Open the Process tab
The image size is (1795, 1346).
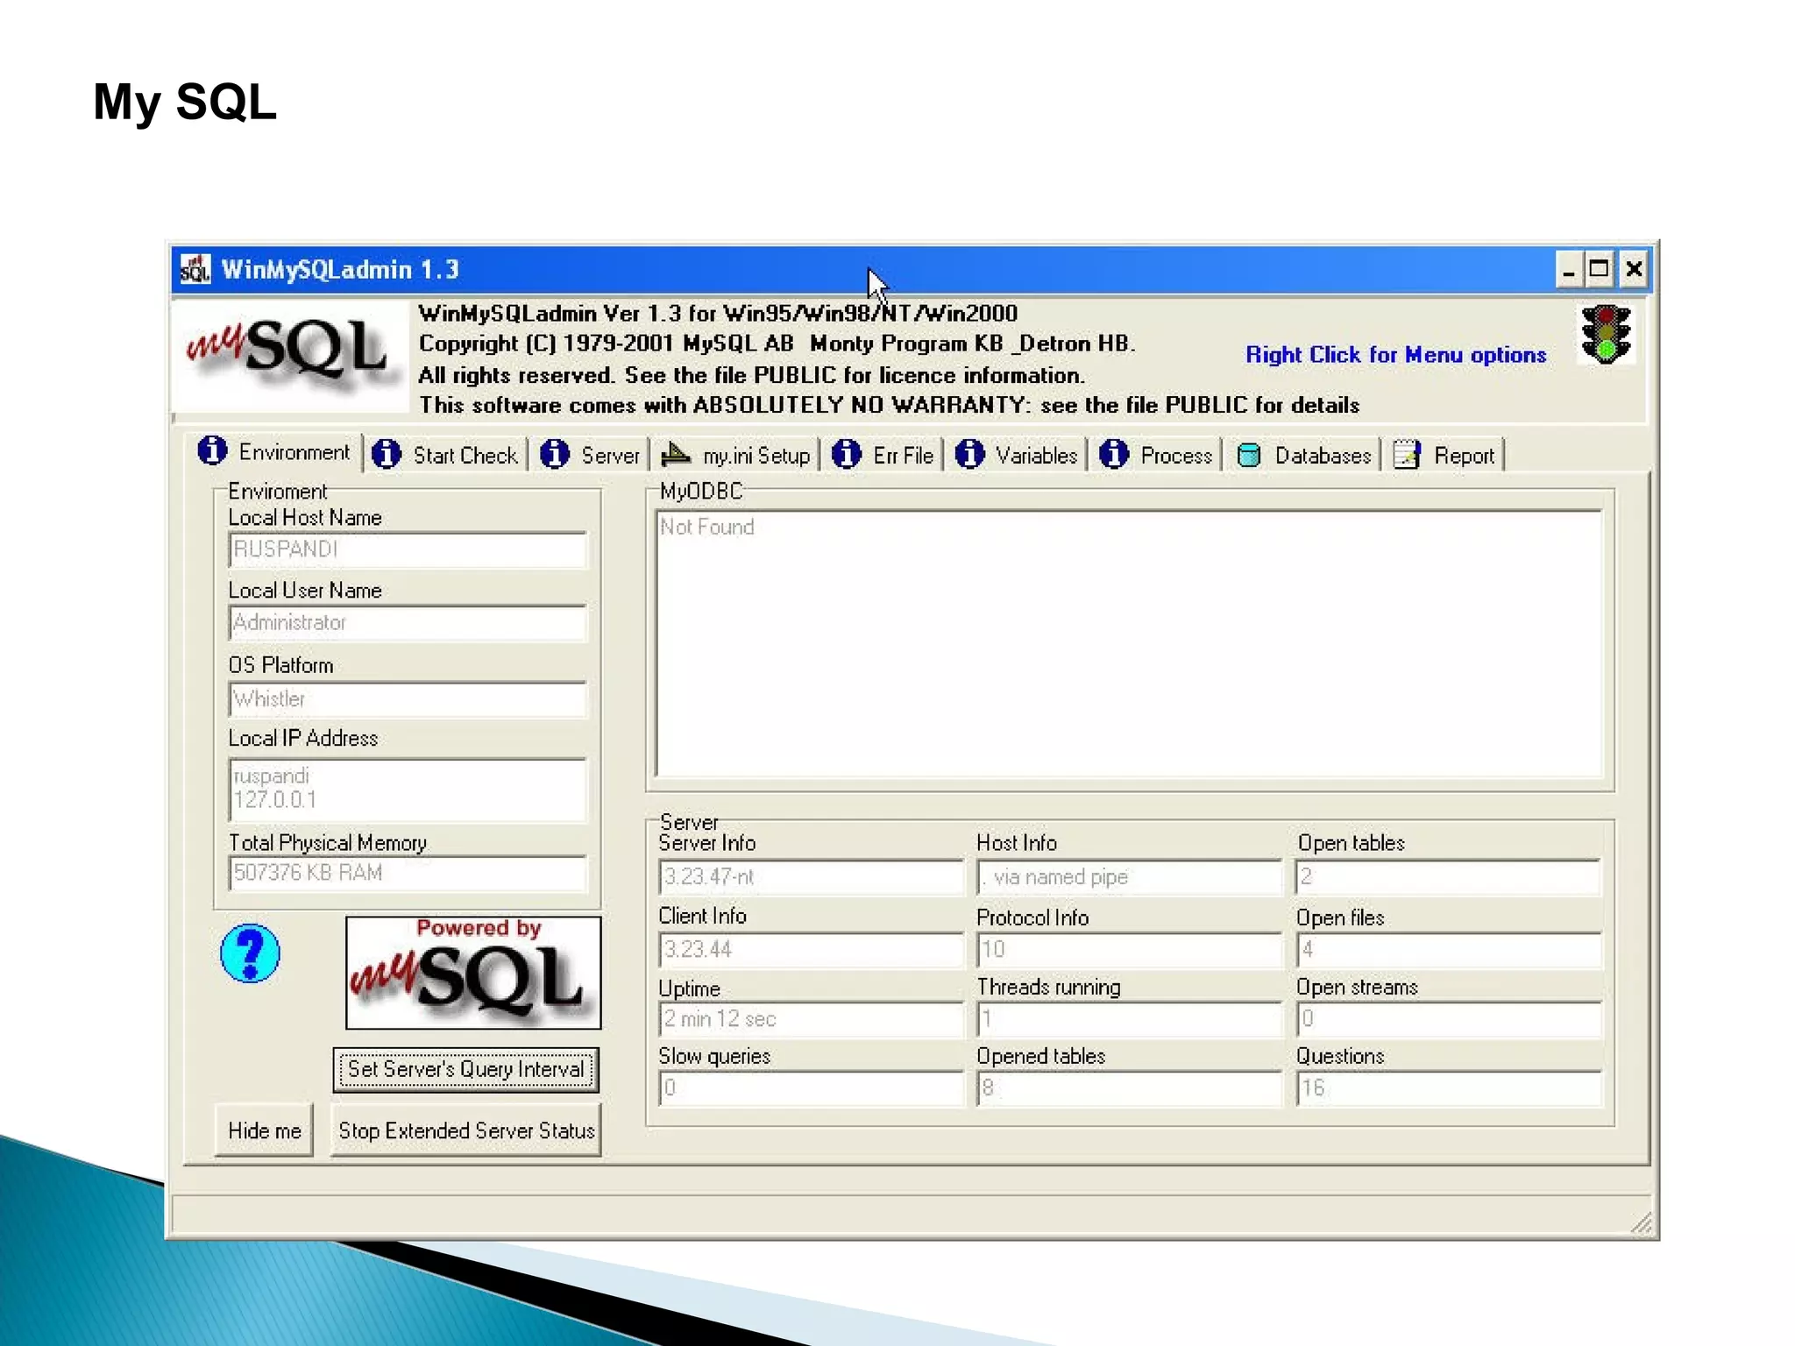coord(1156,455)
